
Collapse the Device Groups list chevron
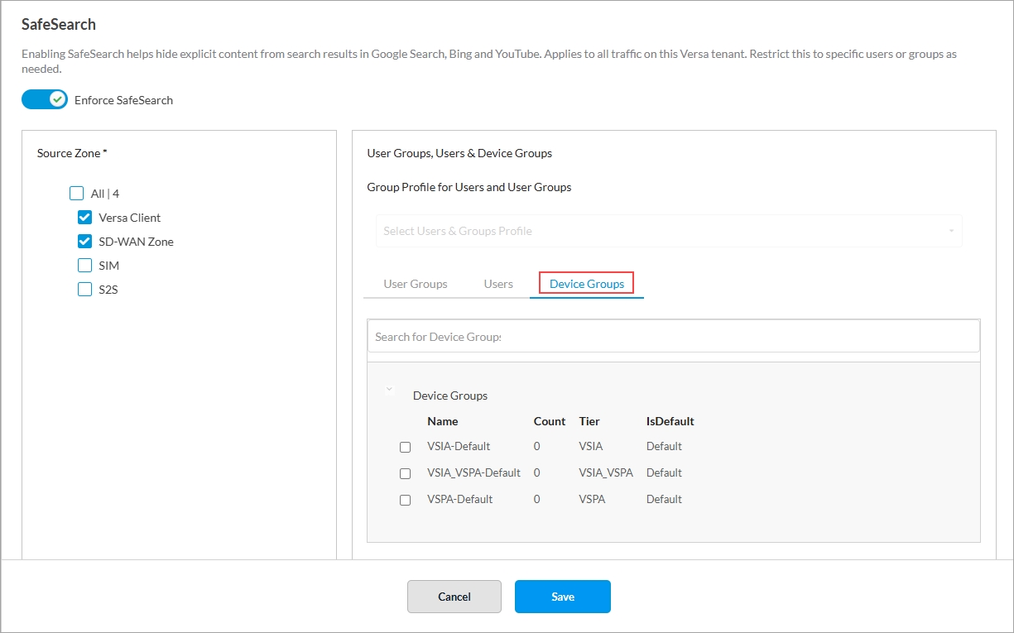389,390
